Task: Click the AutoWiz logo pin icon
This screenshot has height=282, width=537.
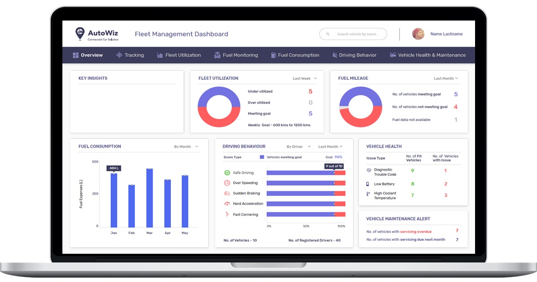Action: coord(80,34)
